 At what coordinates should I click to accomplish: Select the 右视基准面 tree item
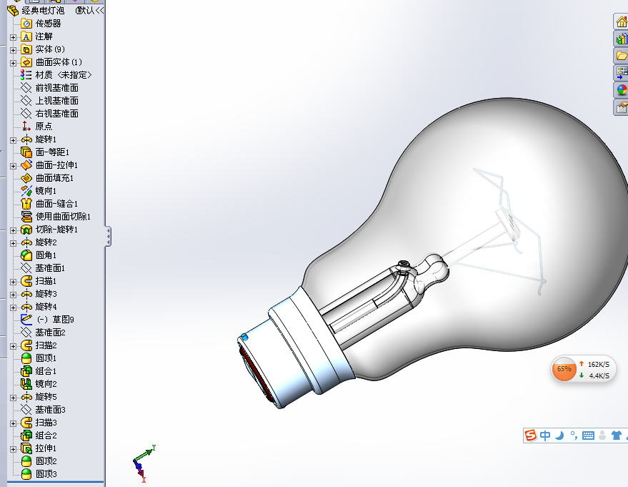[x=56, y=114]
